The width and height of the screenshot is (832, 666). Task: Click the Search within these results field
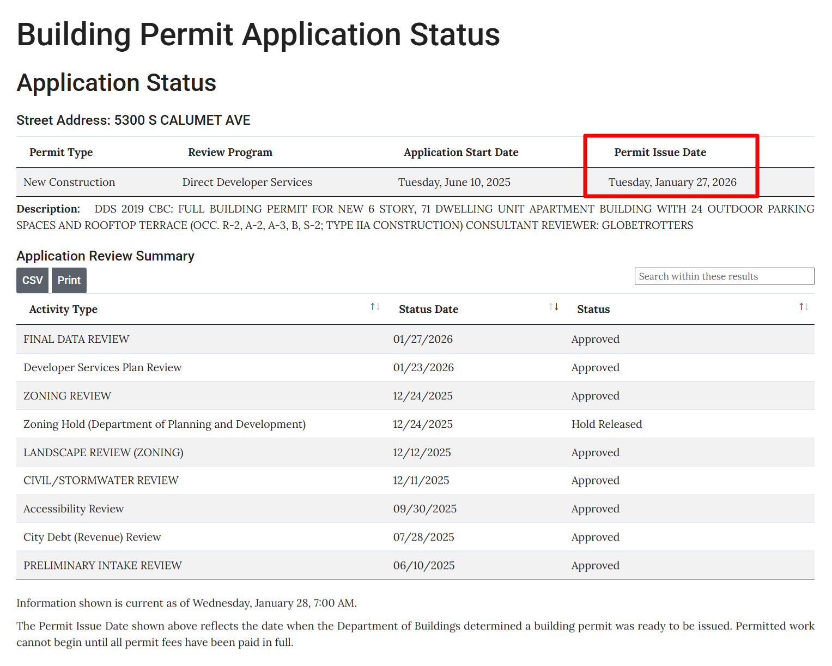[724, 276]
